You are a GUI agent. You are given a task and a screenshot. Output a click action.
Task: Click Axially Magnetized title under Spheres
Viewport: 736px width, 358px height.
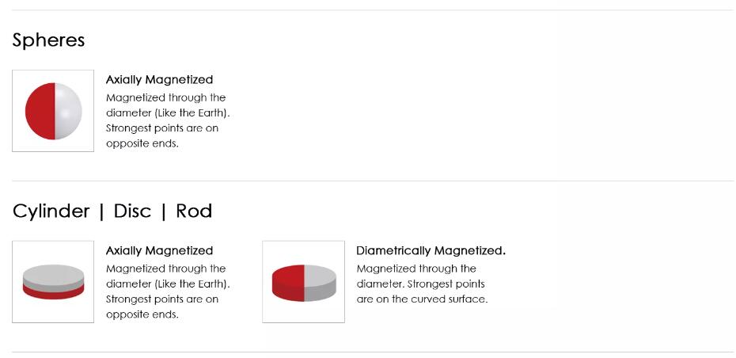coord(160,80)
